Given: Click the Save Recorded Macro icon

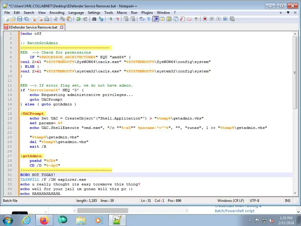Looking at the screenshot, I should click(x=232, y=19).
